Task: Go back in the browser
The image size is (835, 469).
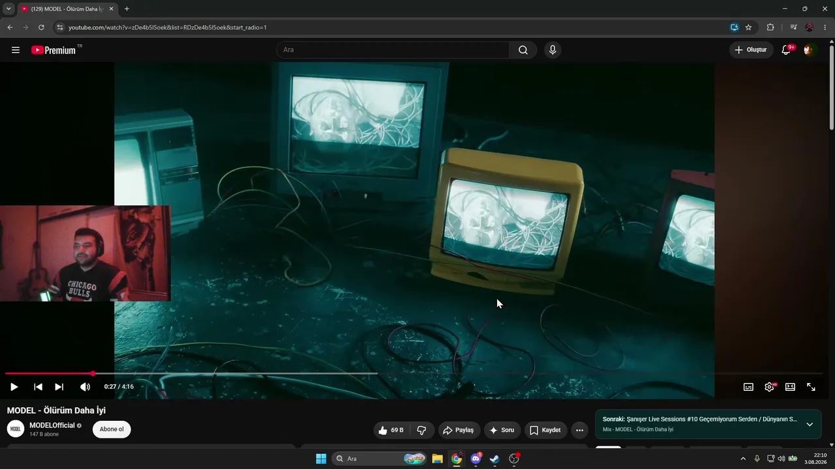Action: (10, 27)
